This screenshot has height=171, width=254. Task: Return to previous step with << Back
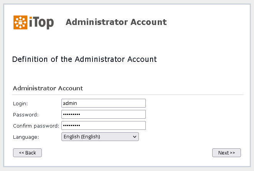click(27, 153)
